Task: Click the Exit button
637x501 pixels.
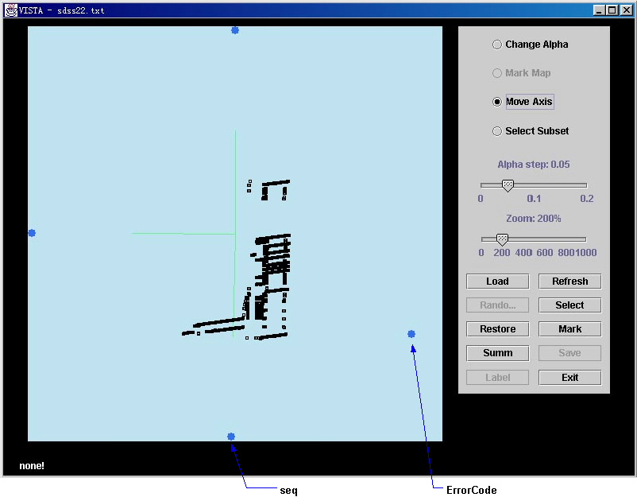Action: point(569,378)
